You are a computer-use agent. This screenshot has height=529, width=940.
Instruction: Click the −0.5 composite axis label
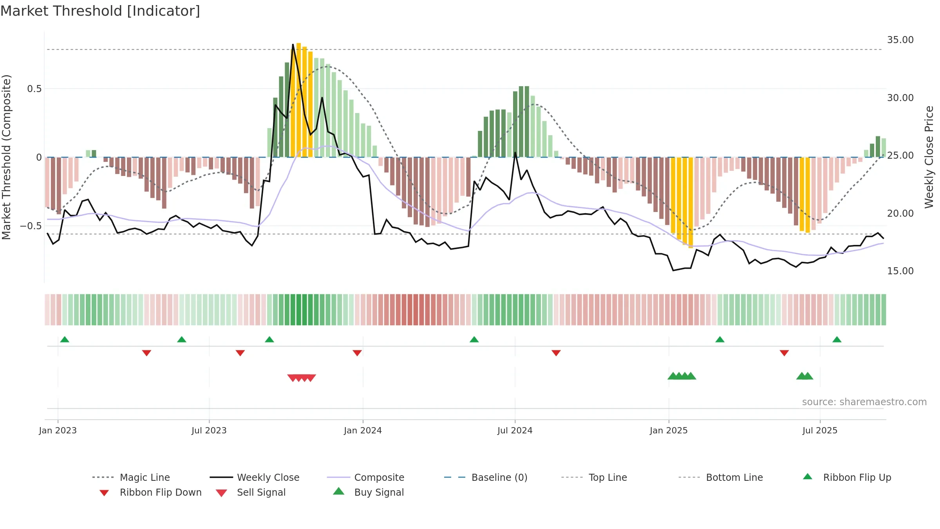point(31,226)
